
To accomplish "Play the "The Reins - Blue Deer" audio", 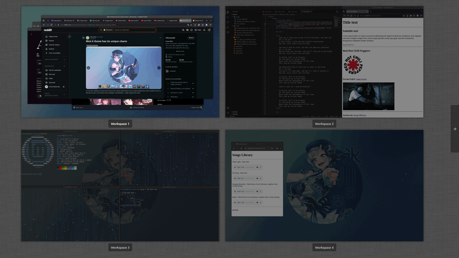I will click(235, 178).
